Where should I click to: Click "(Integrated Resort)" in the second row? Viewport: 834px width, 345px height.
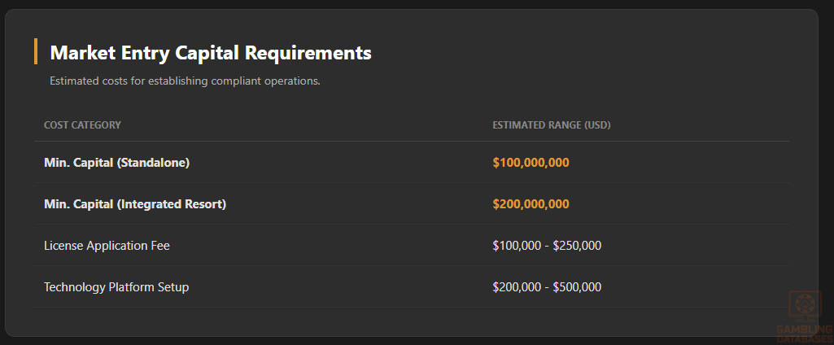pos(172,204)
